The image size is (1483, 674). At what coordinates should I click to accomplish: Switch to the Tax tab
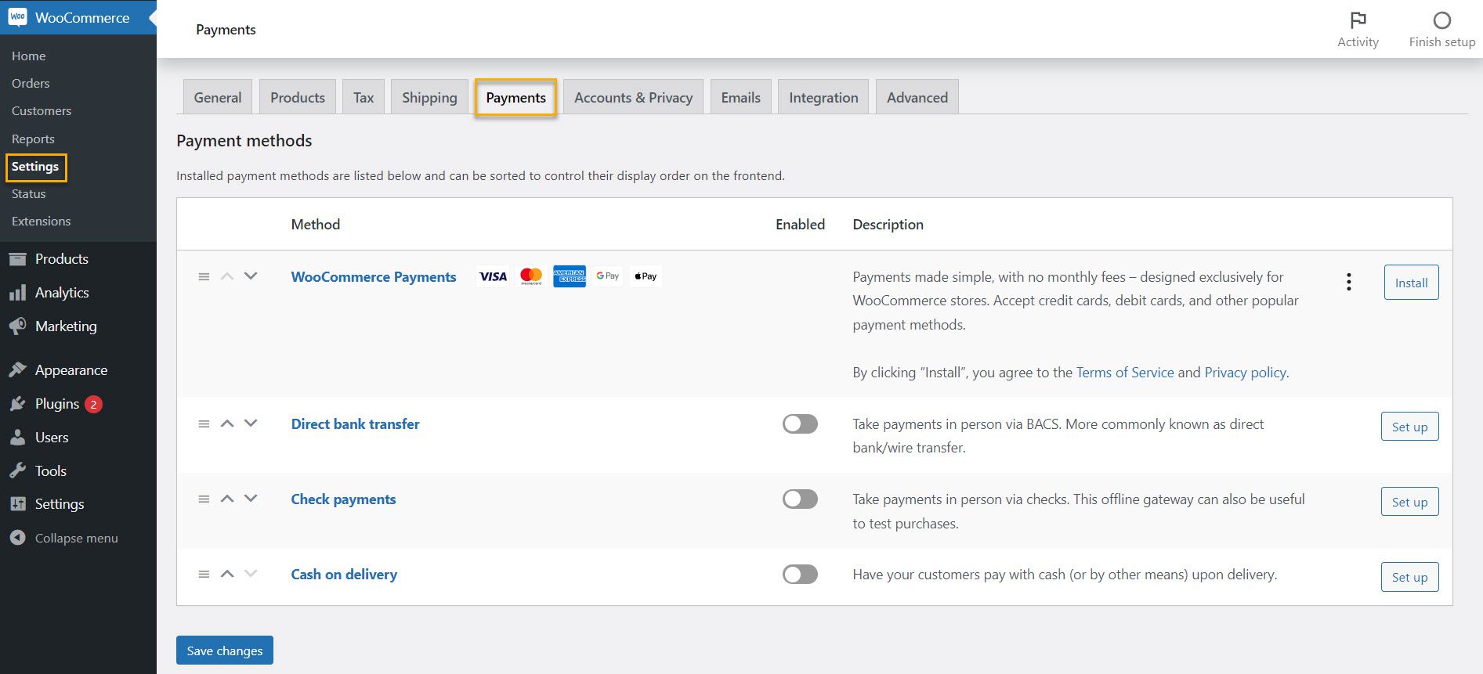click(364, 97)
